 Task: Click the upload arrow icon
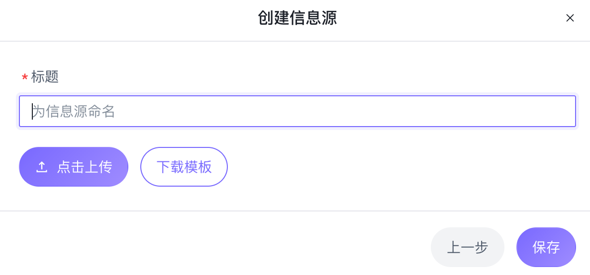(x=42, y=167)
